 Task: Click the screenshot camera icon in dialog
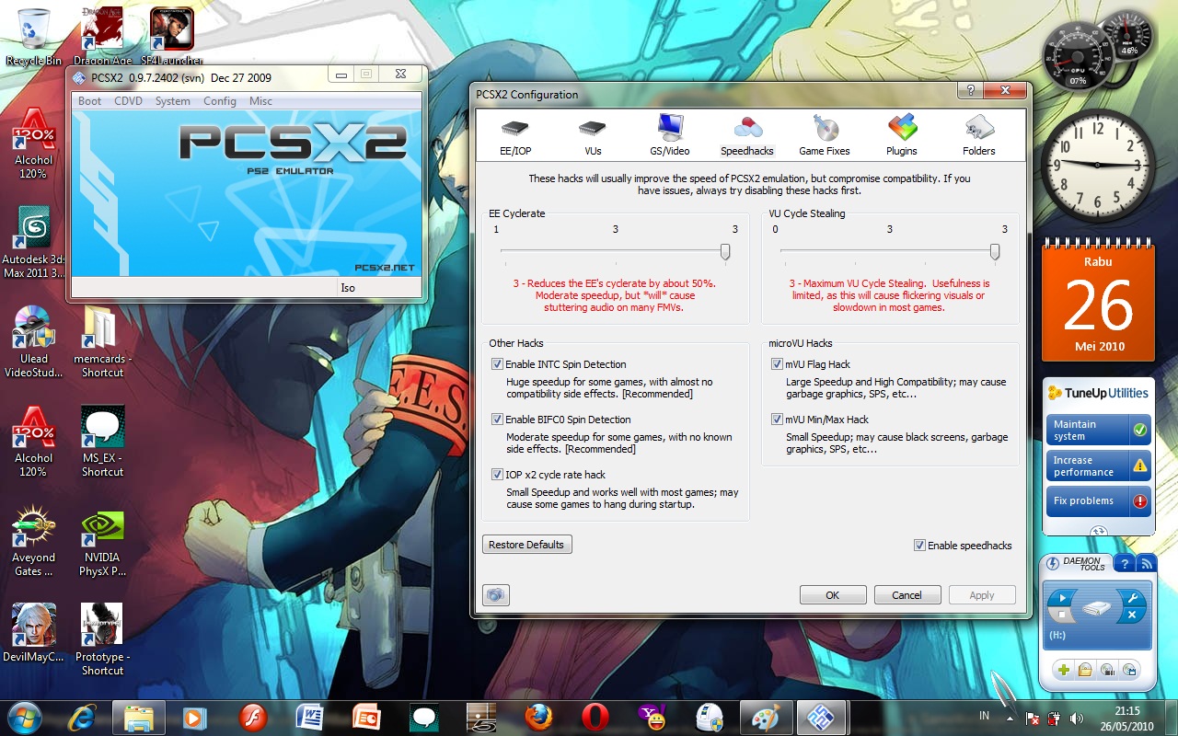point(496,595)
